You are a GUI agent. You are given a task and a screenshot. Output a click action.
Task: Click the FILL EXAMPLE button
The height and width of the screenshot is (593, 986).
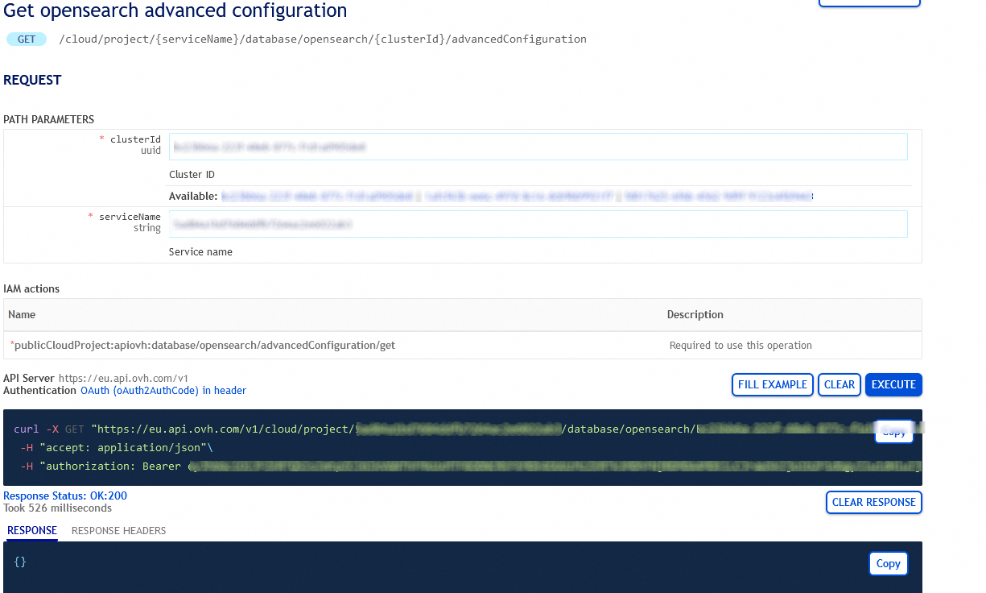(x=772, y=384)
